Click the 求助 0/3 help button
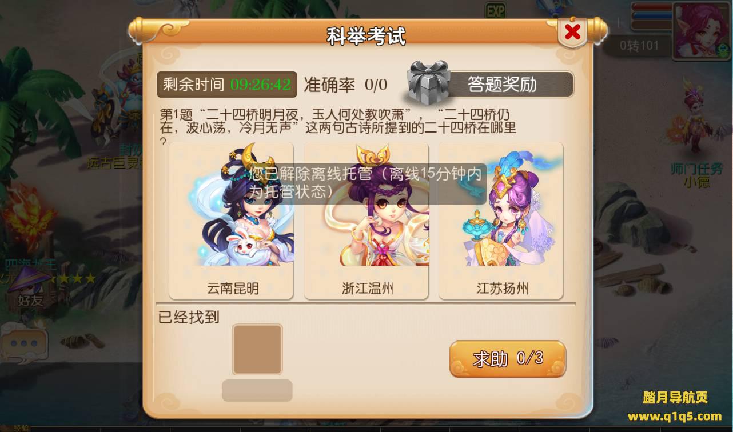 508,359
